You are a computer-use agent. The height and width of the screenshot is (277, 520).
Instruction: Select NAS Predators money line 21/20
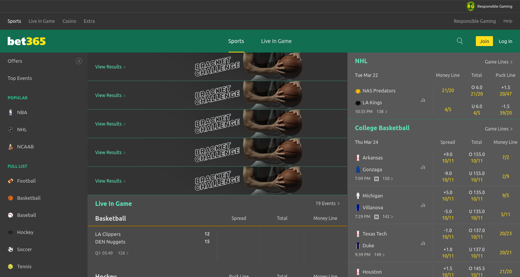(448, 91)
